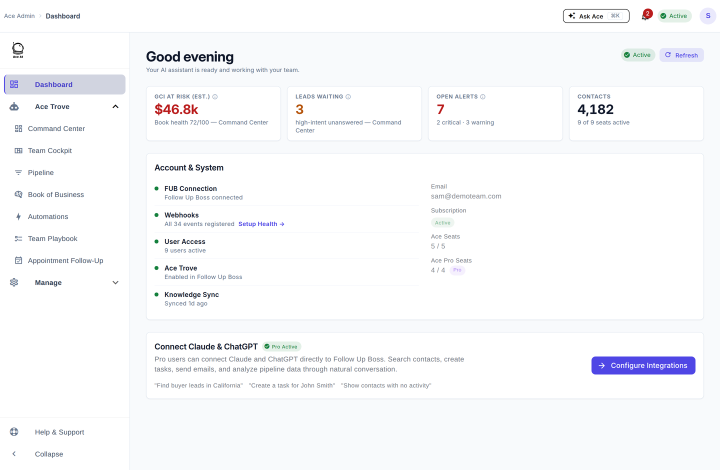Click the Active badge beside Refresh
This screenshot has height=470, width=720.
pos(638,55)
